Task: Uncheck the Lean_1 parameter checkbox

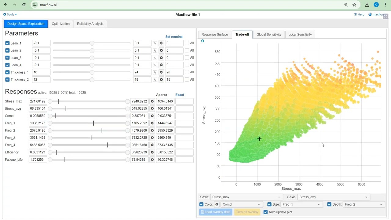Action: click(x=7, y=43)
